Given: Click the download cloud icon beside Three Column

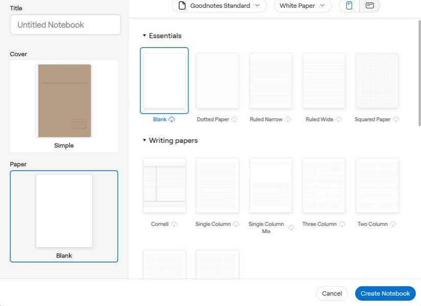Looking at the screenshot, I should click(x=341, y=224).
